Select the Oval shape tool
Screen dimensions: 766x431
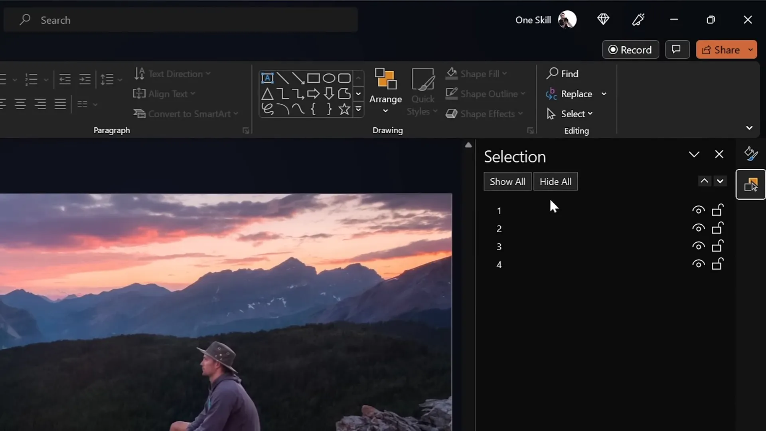tap(329, 78)
